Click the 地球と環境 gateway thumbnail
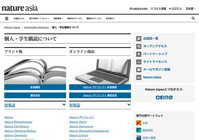 click(139, 138)
